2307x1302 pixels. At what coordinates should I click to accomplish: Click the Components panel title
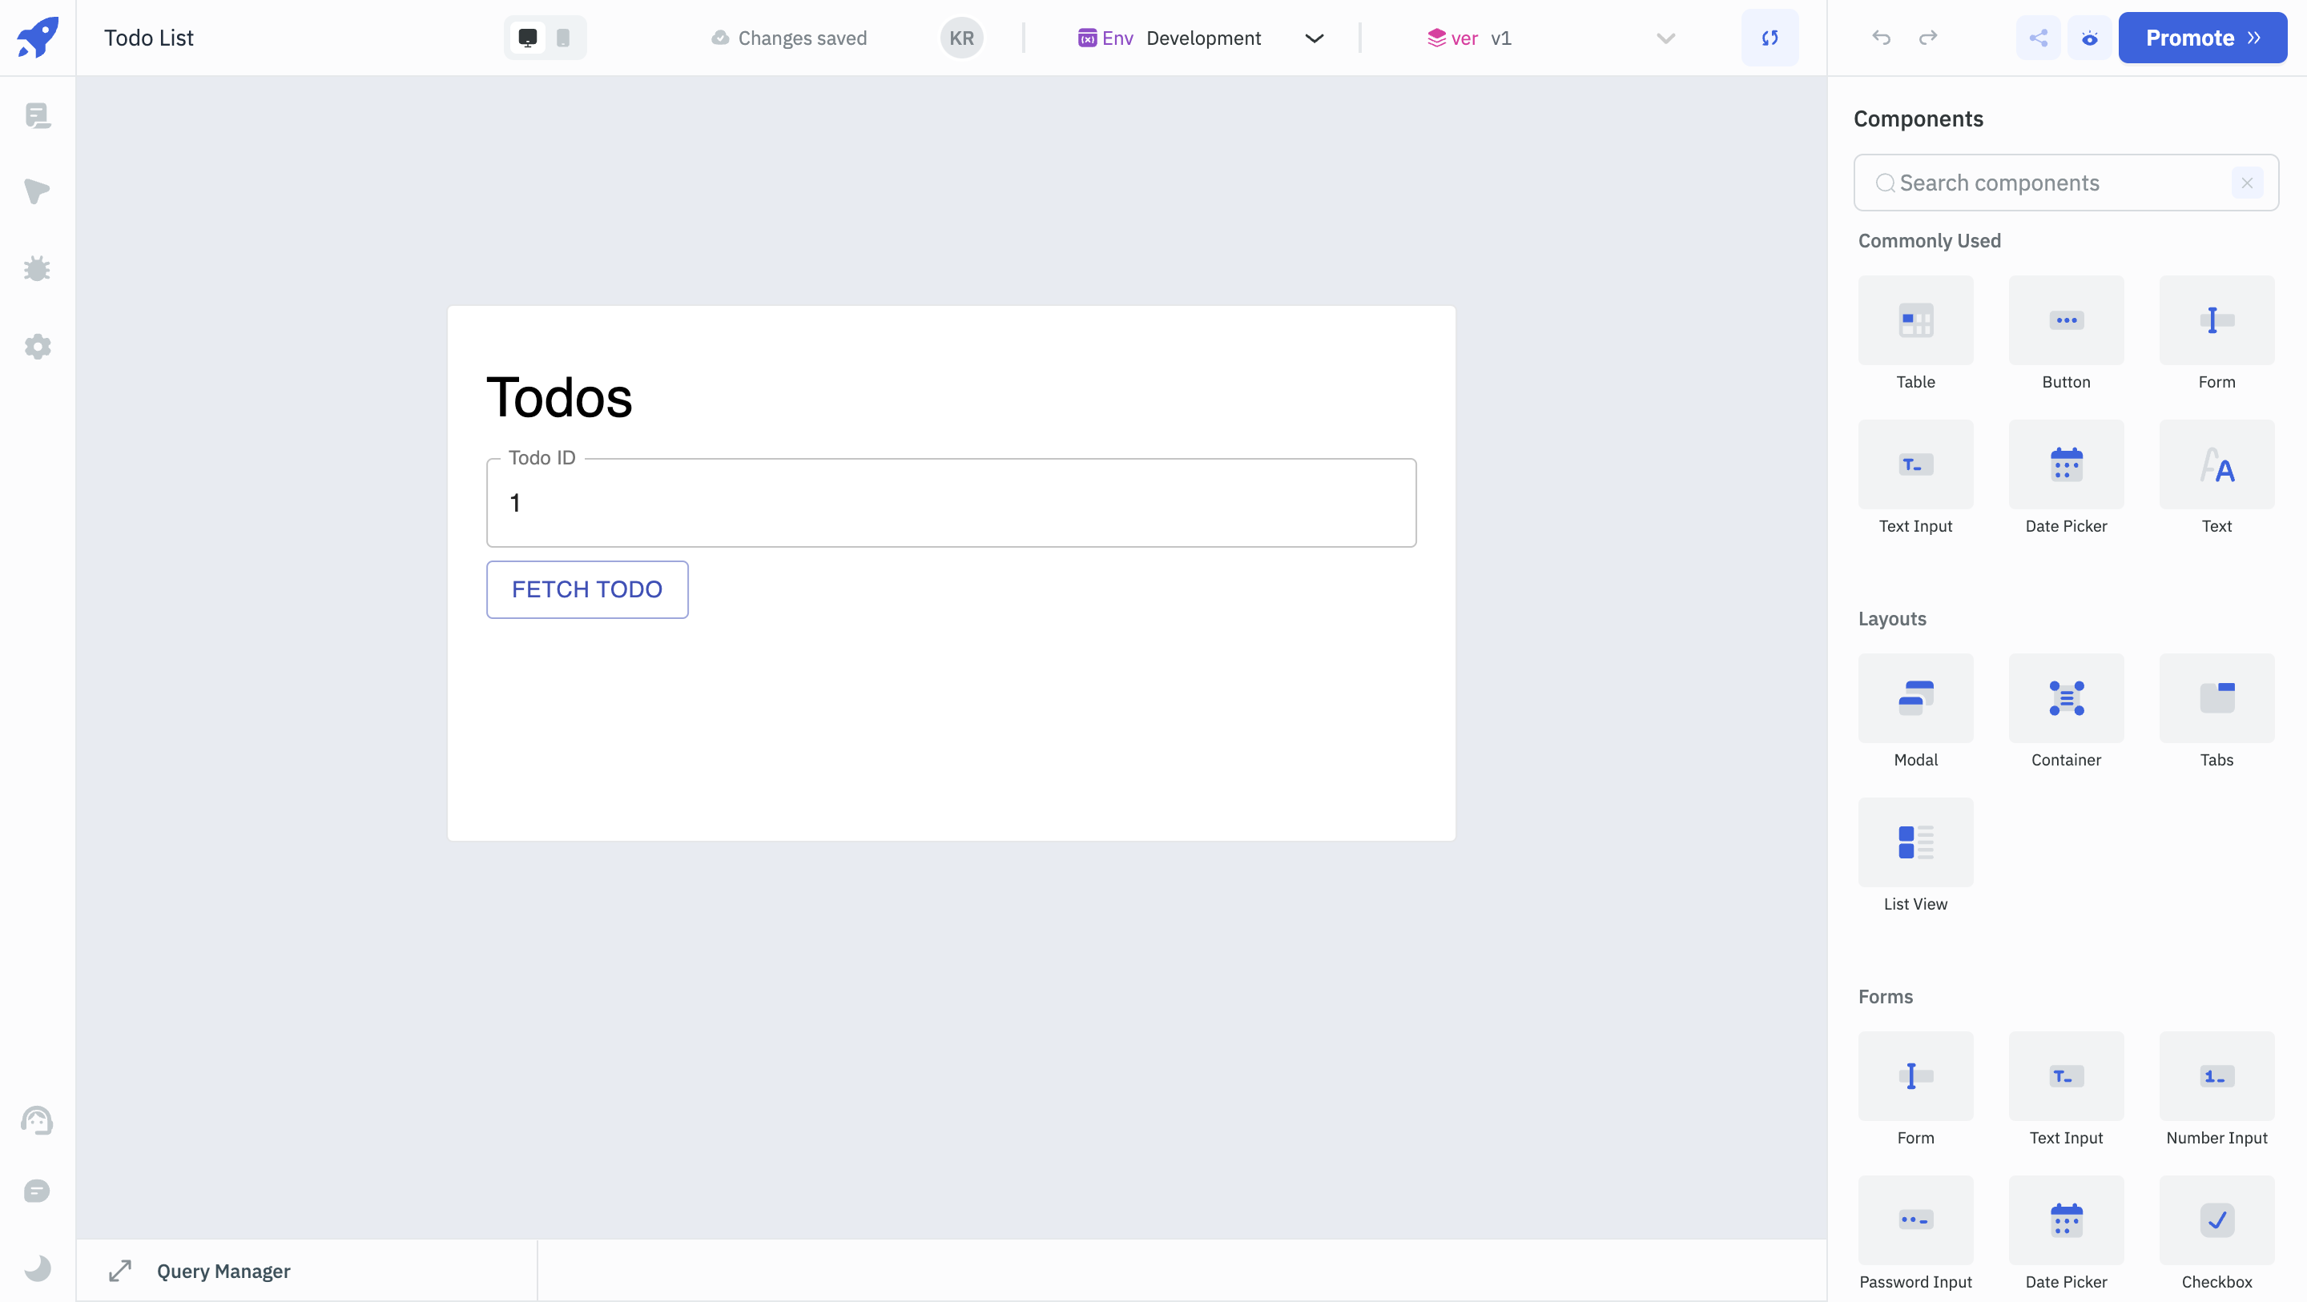click(x=1918, y=119)
